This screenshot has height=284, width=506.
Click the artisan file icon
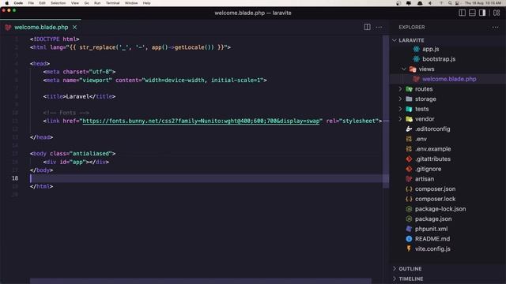point(409,179)
